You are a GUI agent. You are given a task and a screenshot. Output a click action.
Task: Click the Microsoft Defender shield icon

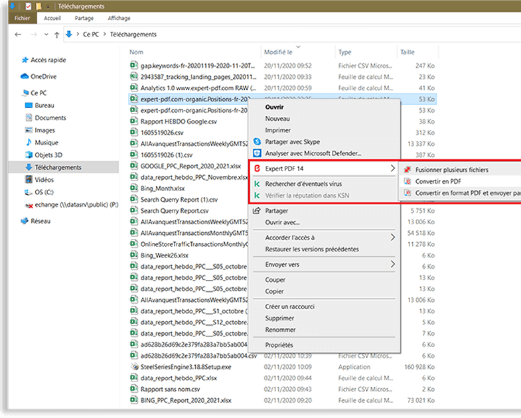coord(257,153)
